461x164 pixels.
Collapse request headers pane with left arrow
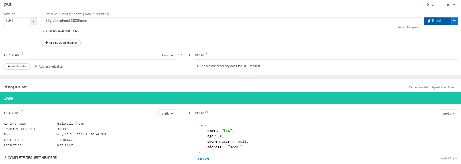182,55
